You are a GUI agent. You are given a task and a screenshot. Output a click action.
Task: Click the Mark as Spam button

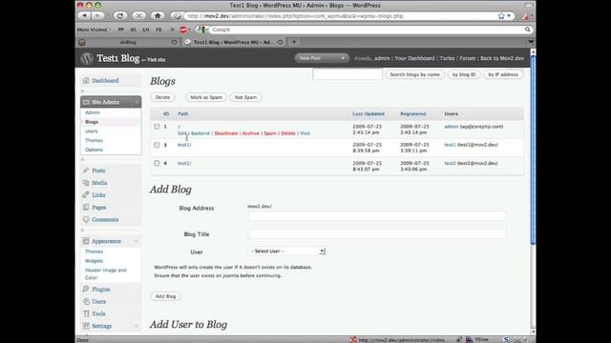(206, 97)
